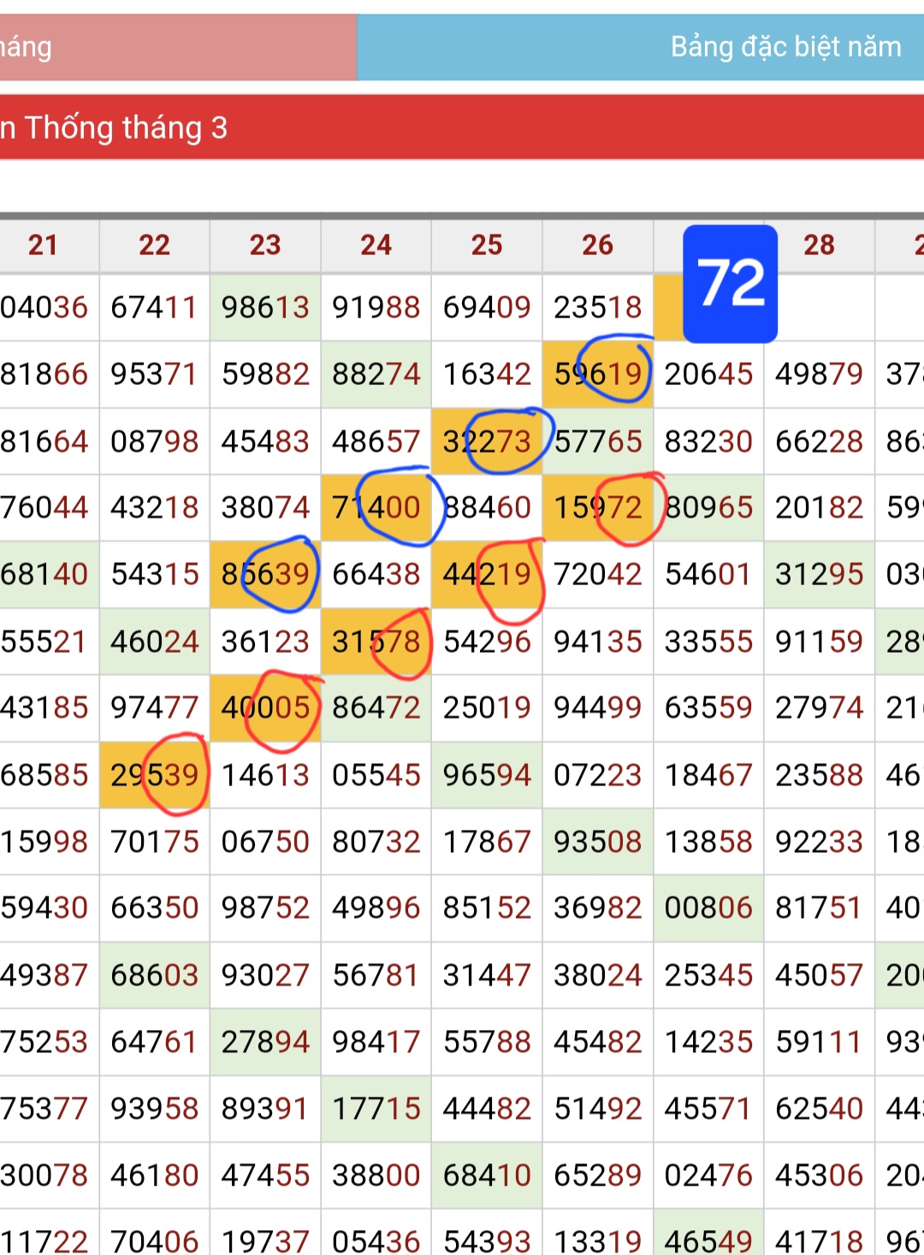The image size is (924, 1255).
Task: Switch to the pink tab ending in 'háng'
Action: (x=178, y=47)
